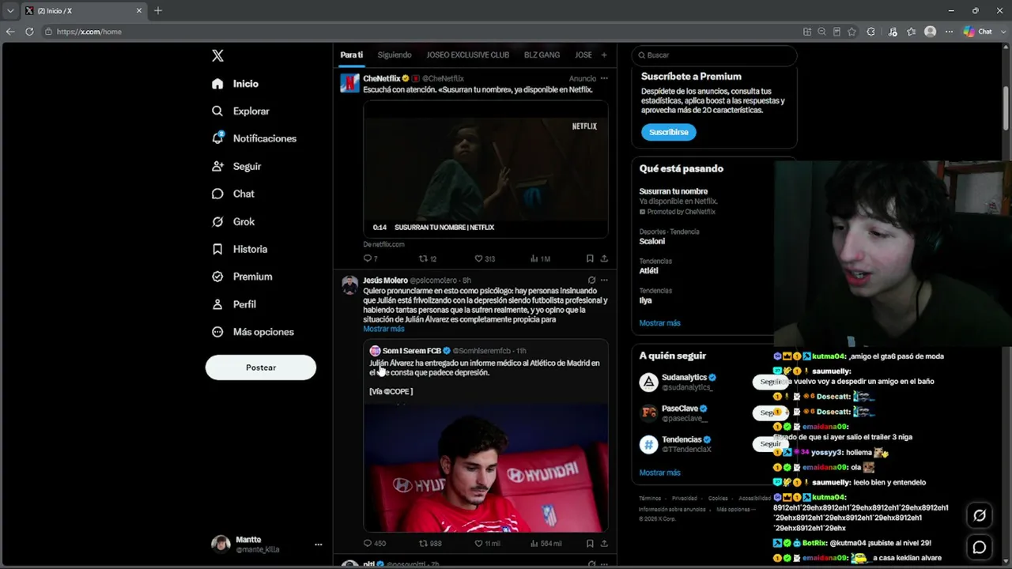Repost the Jesús Molero post
1012x569 pixels.
(430, 544)
